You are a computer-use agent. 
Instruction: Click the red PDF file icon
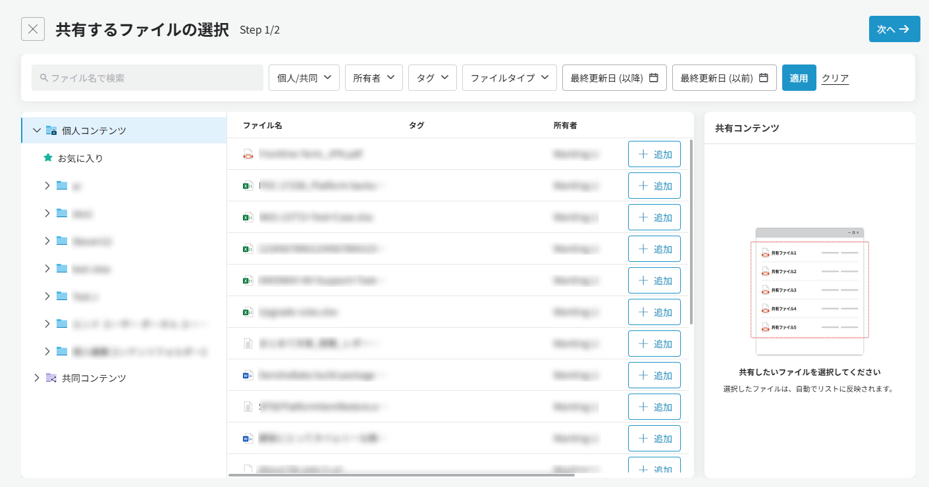[x=248, y=154]
